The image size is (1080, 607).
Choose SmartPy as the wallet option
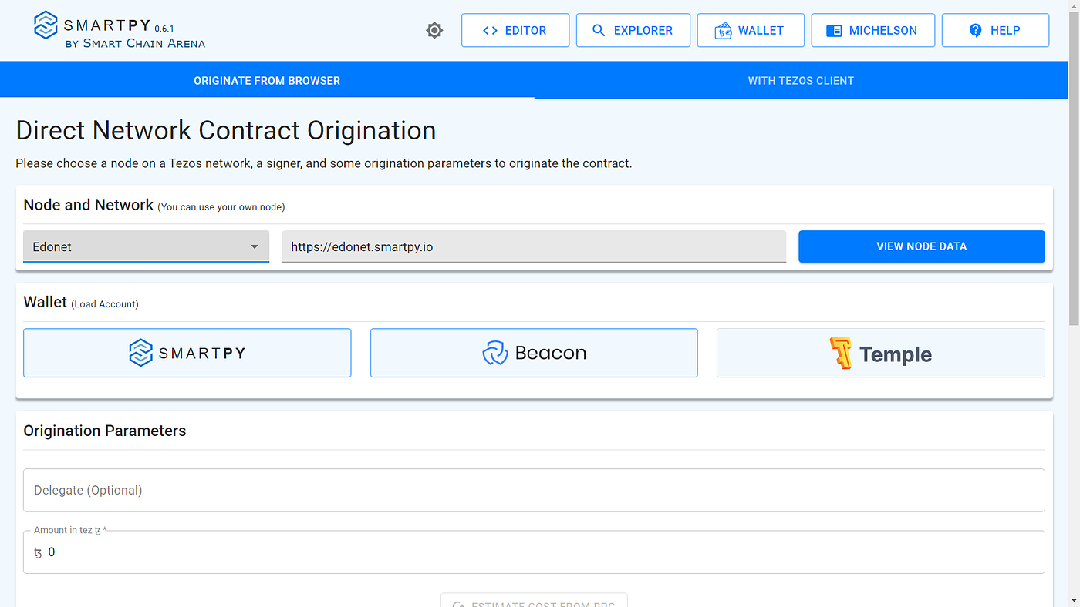(187, 353)
